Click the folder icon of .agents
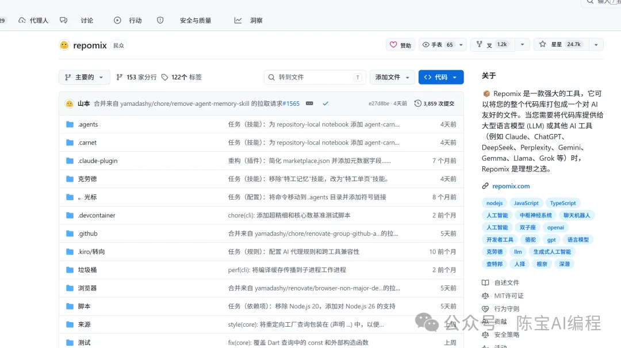 (70, 124)
